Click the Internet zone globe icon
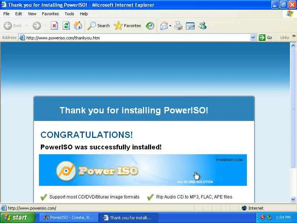297x223 pixels. (x=244, y=208)
